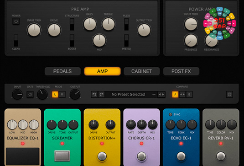The image size is (244, 166).
Task: Select compare slot B
Action: click(189, 94)
